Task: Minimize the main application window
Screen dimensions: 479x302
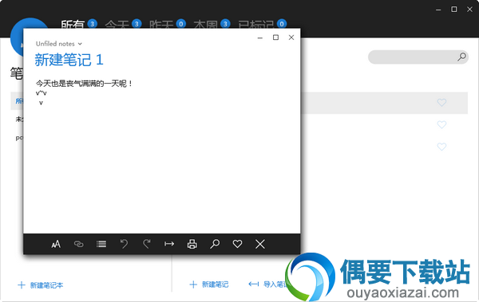Action: (438, 10)
